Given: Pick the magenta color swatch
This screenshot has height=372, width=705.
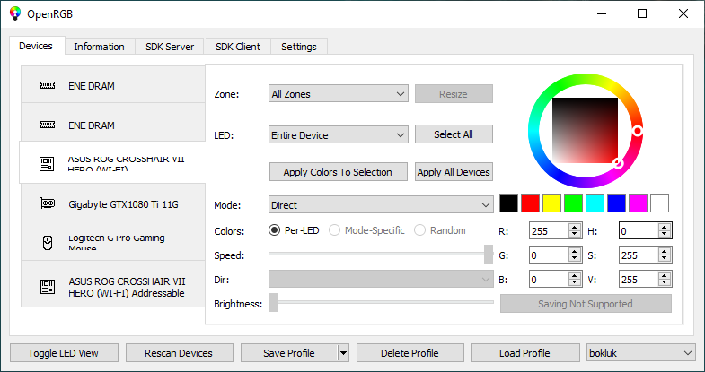Looking at the screenshot, I should click(x=638, y=203).
